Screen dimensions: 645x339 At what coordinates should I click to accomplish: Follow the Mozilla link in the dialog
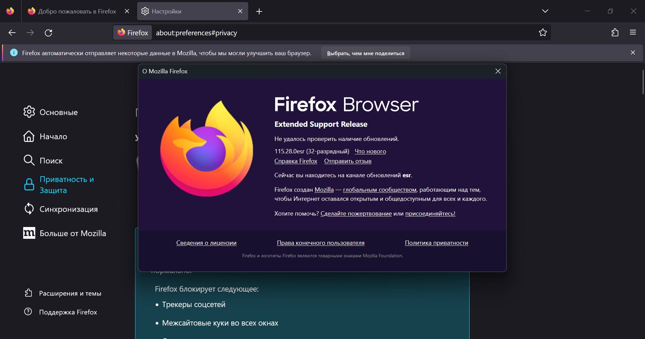[324, 190]
